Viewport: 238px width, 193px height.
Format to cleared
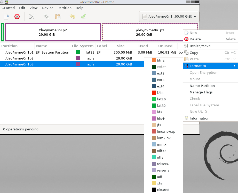[163, 190]
